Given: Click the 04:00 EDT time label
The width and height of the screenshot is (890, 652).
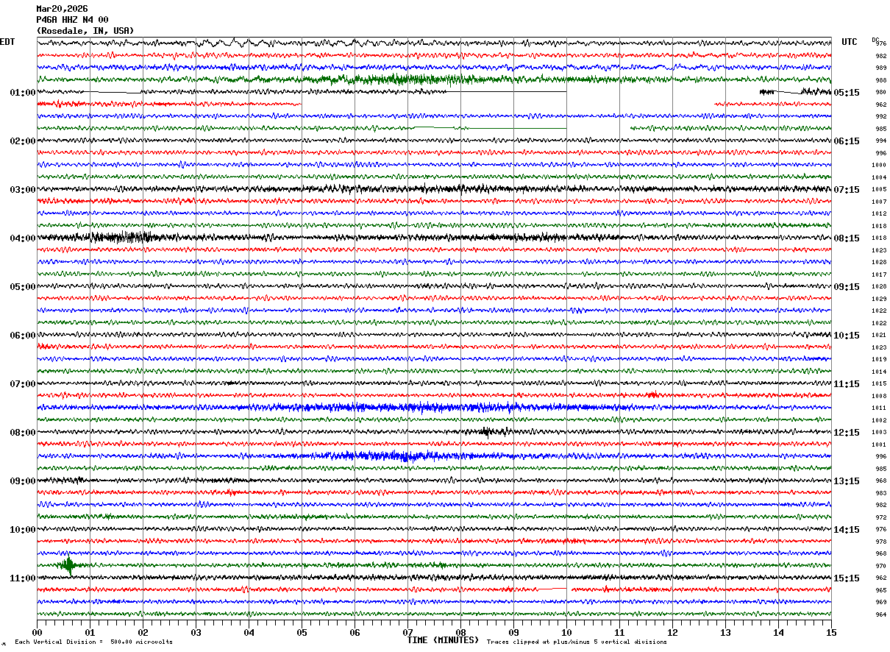Looking at the screenshot, I should tap(23, 238).
